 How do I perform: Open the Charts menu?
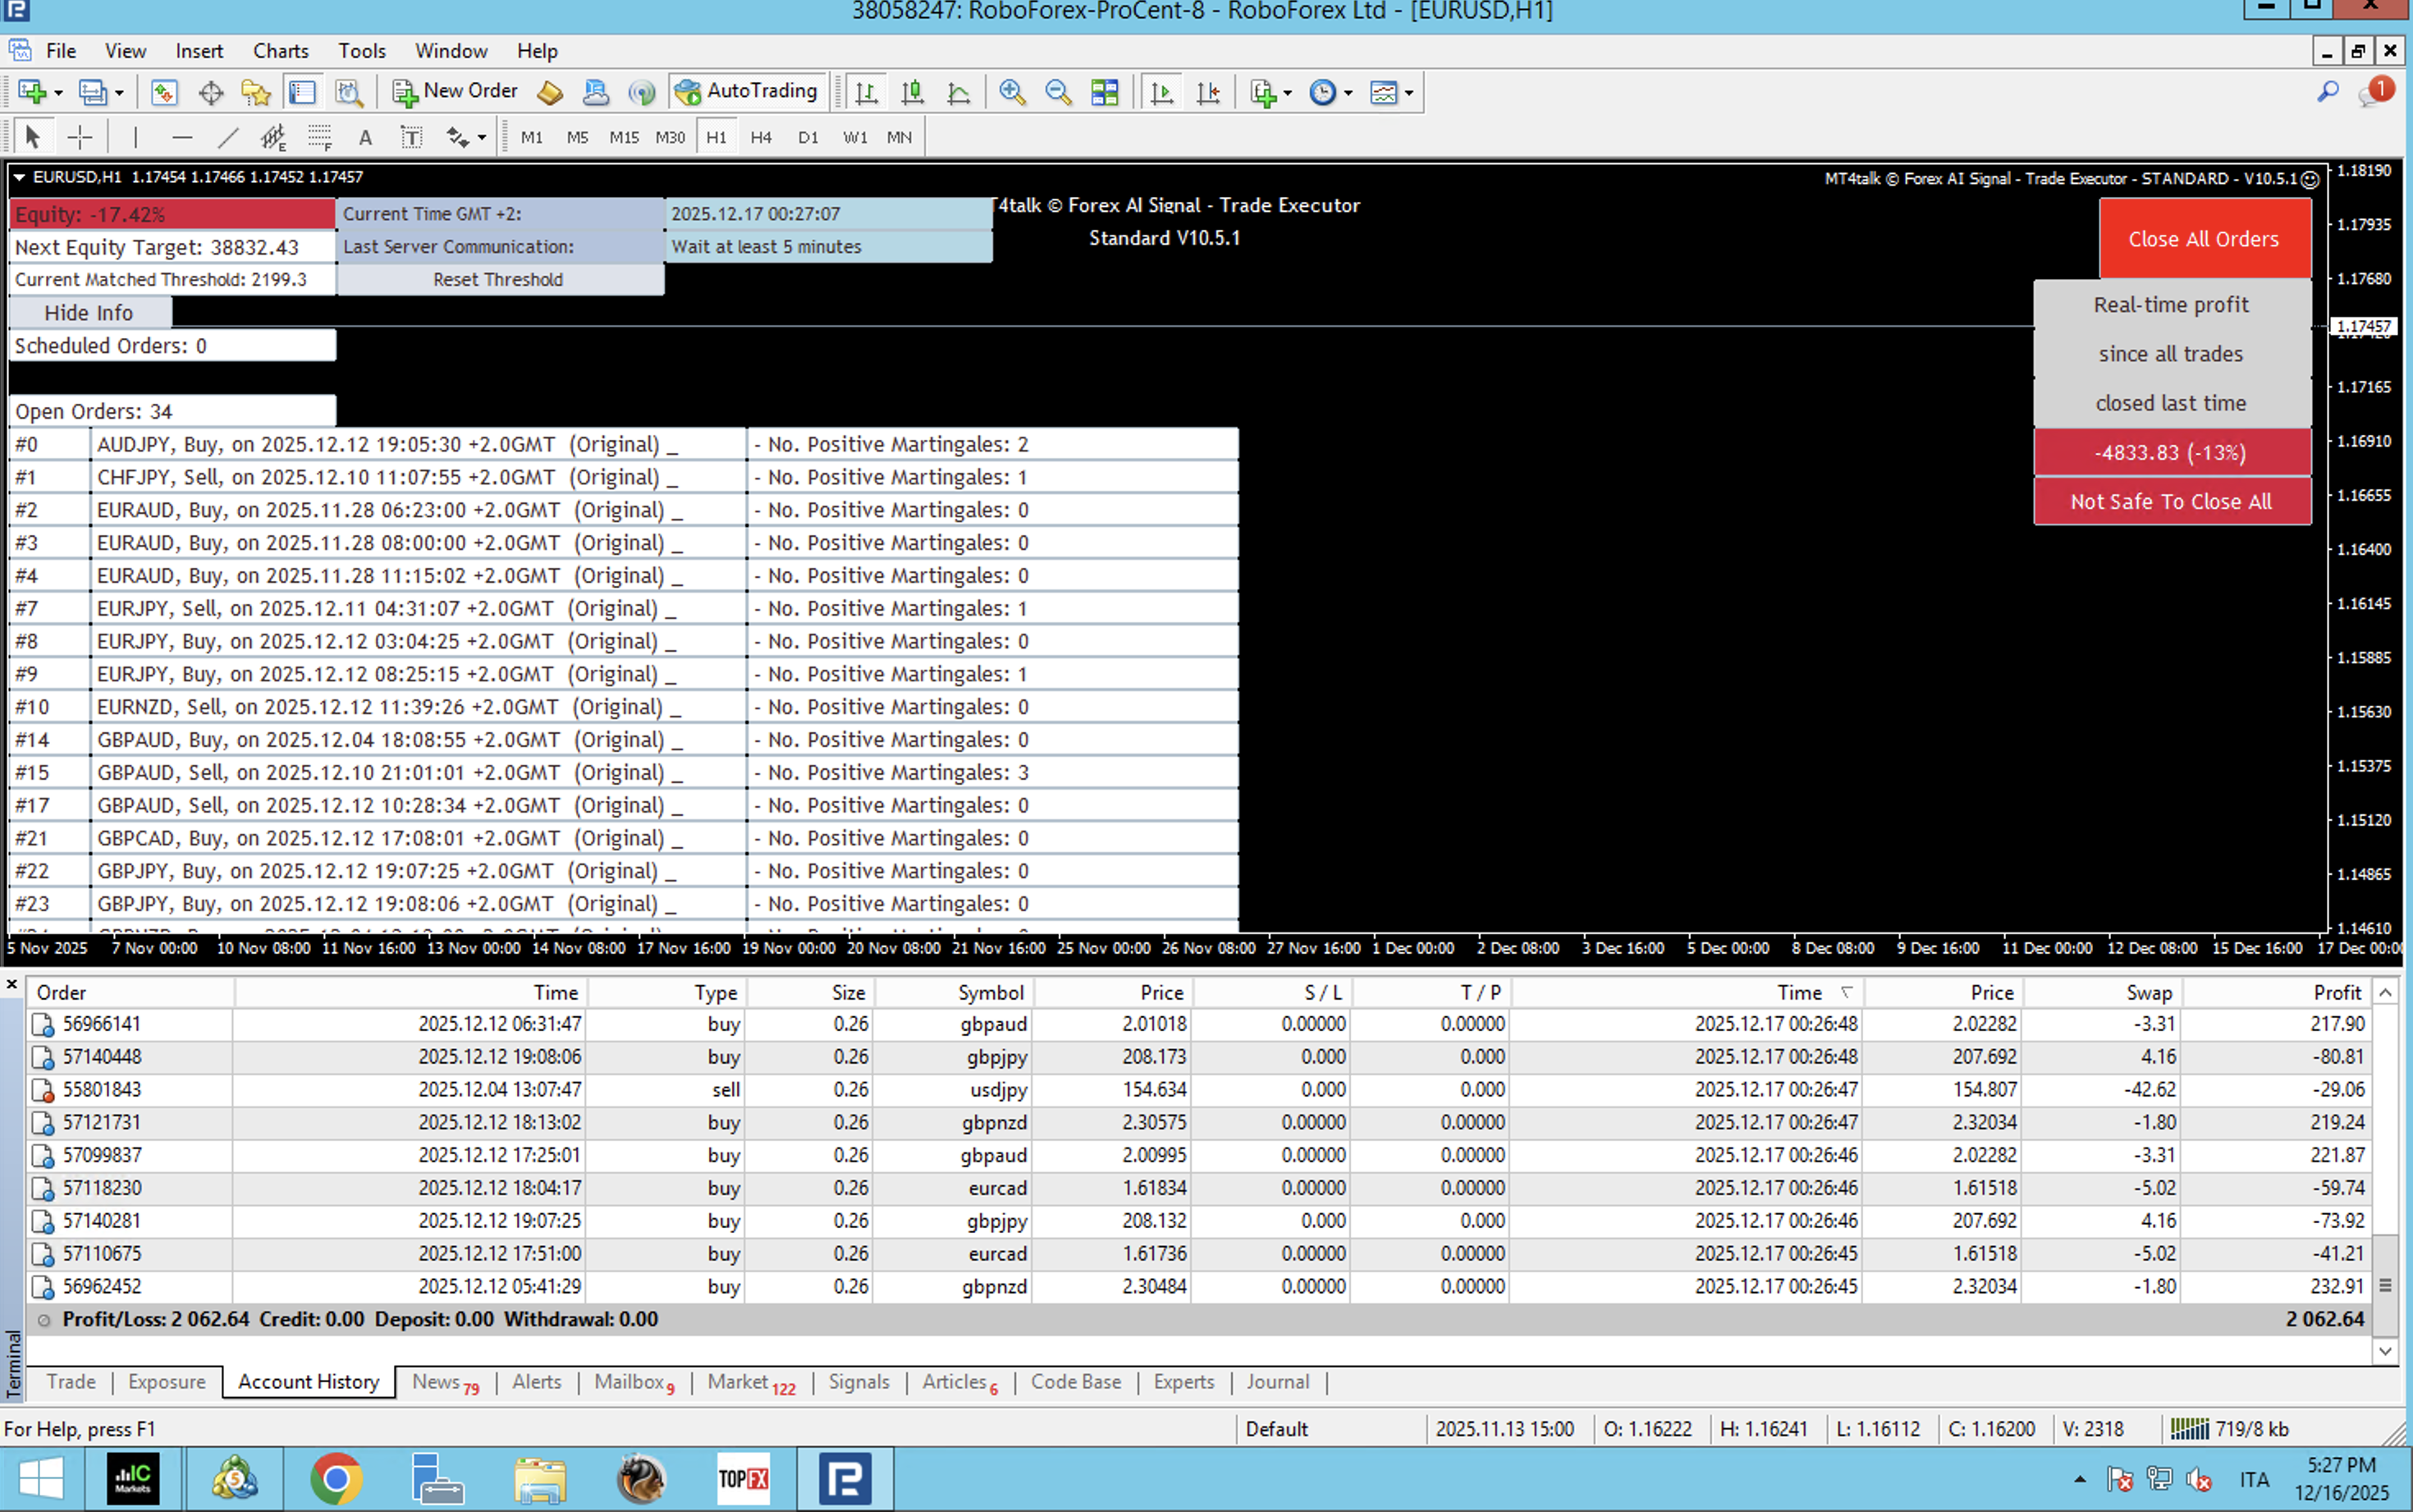click(280, 51)
